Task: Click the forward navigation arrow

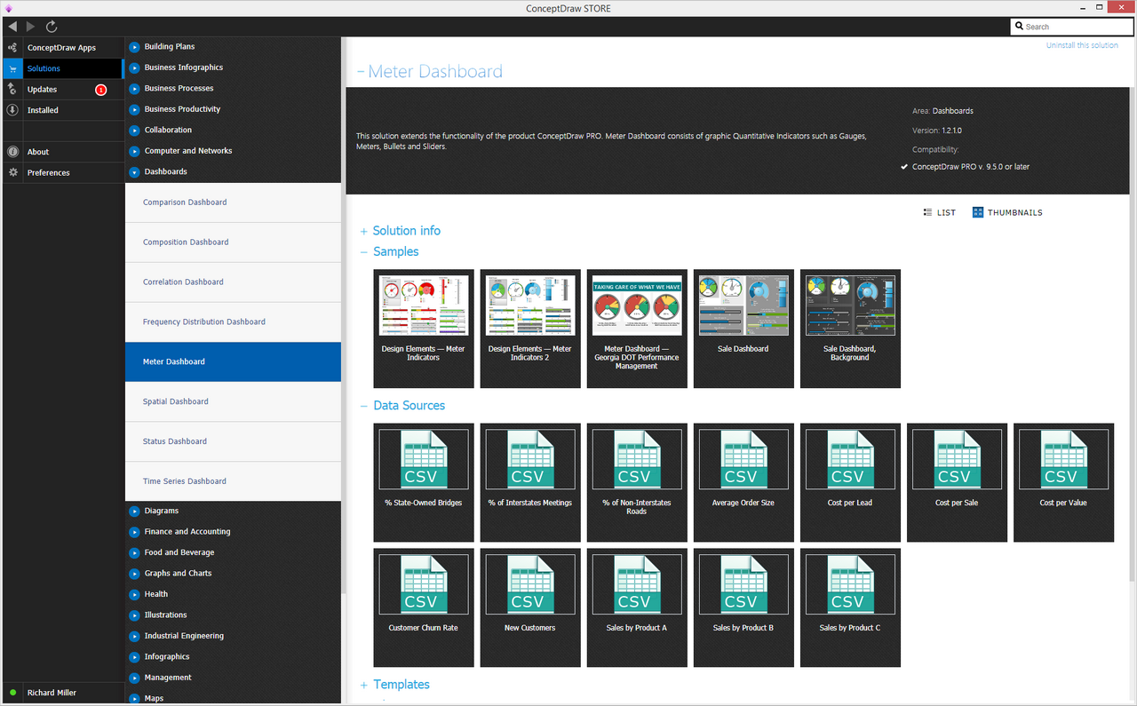Action: [31, 27]
